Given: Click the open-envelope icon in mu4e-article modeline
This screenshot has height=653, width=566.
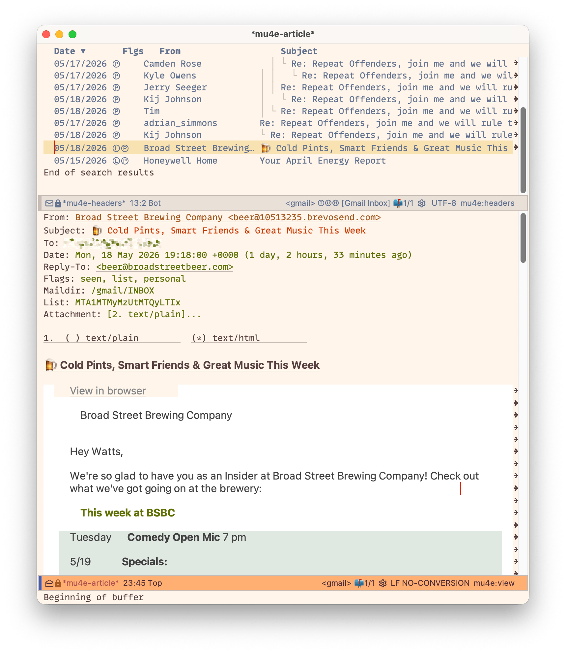Looking at the screenshot, I should (x=49, y=583).
